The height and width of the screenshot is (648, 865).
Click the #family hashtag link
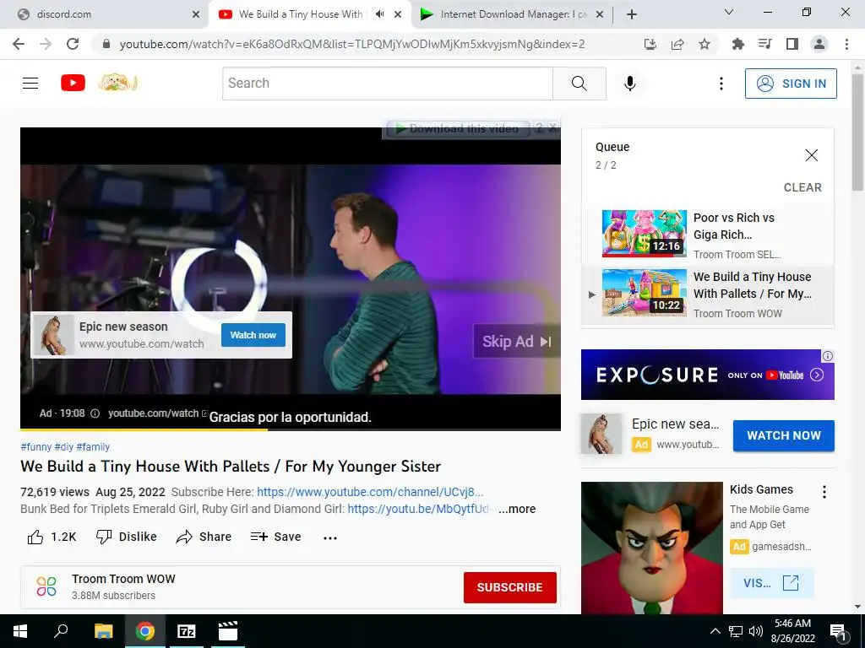[93, 447]
